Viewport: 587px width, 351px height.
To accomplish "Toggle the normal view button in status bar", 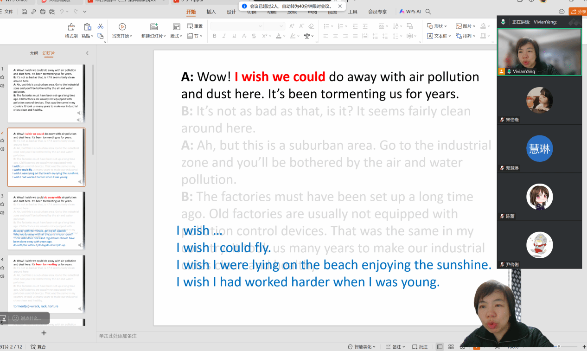I will click(439, 347).
